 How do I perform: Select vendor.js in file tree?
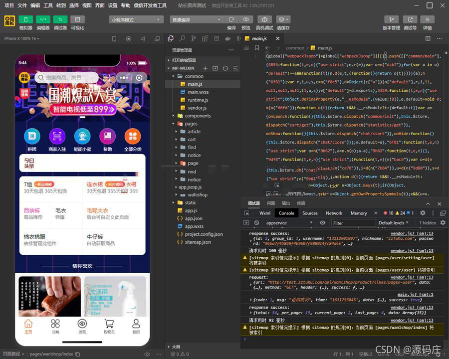tap(197, 108)
